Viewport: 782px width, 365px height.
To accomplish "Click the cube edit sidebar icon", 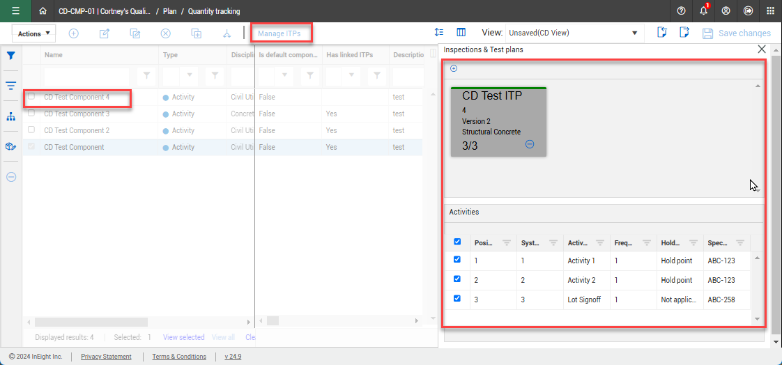I will (11, 146).
